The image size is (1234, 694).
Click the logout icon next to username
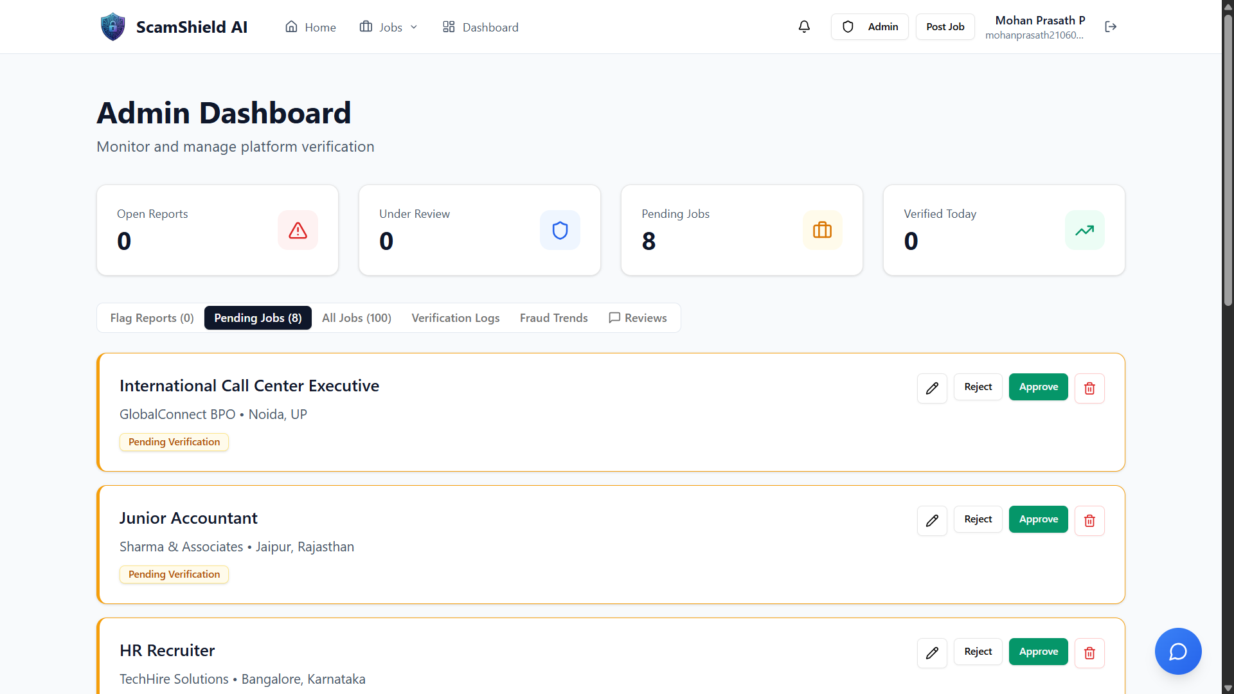(1111, 26)
